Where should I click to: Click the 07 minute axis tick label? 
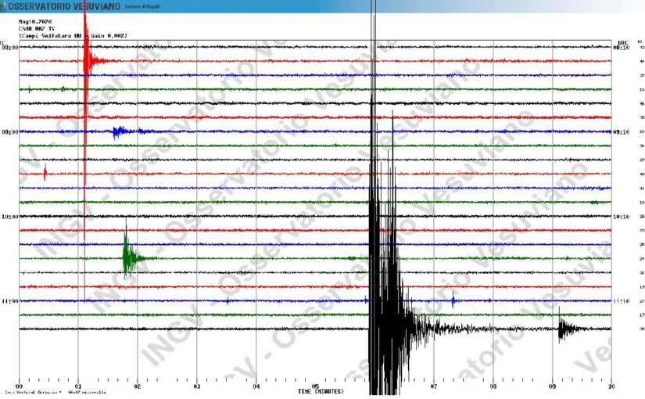434,386
